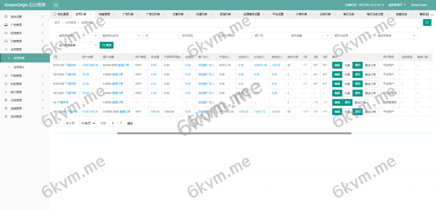
Task: Close the 会员列表 tab with its X
Action: point(90,14)
